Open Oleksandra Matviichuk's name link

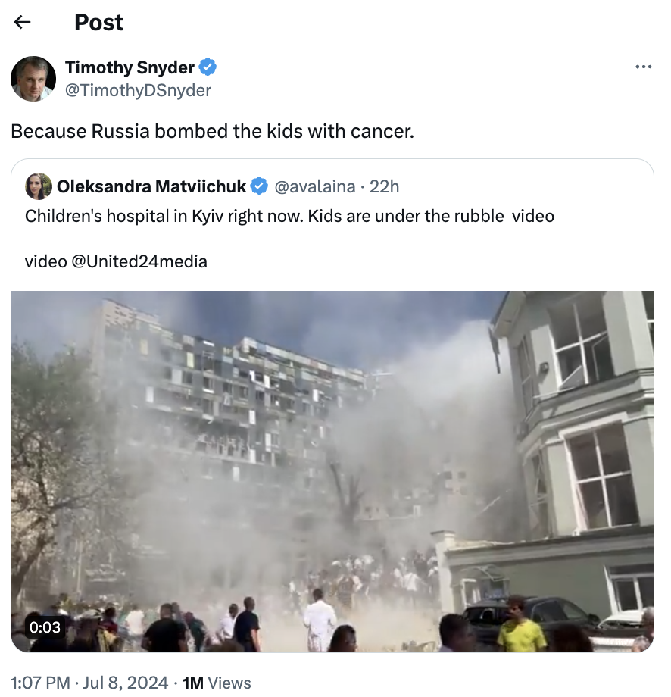coord(151,186)
